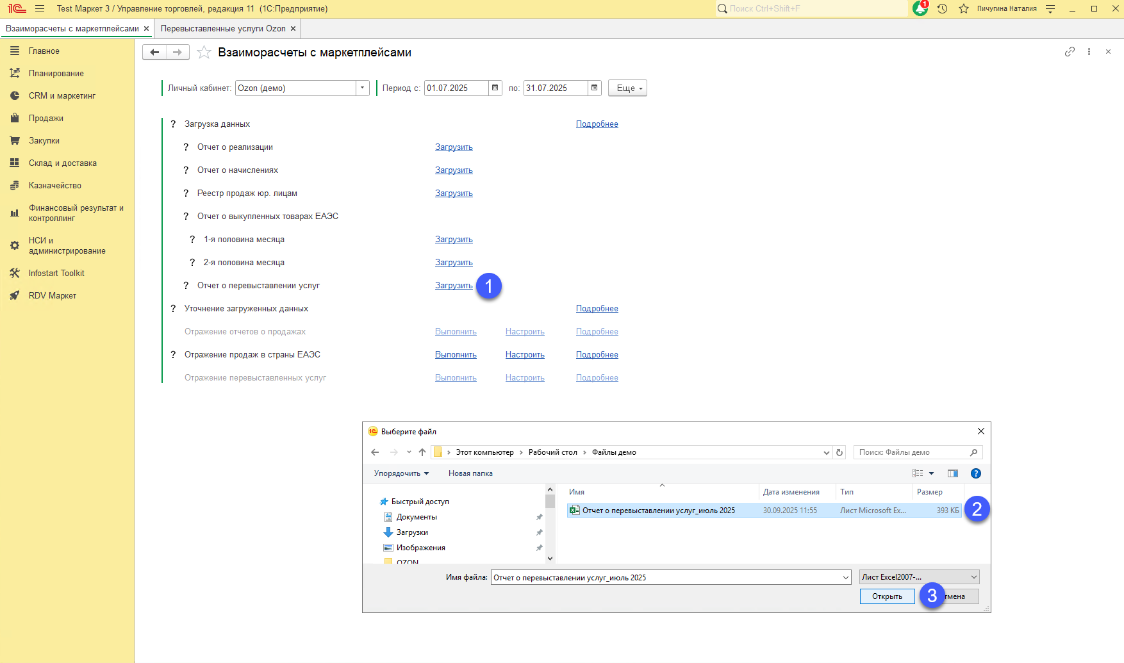Expand the Личный кабинет dropdown
This screenshot has height=663, width=1124.
(x=363, y=88)
